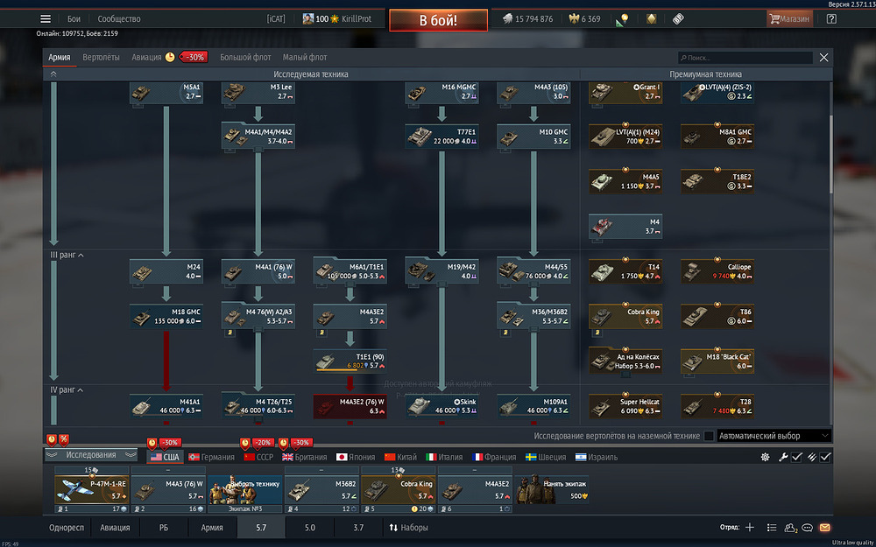This screenshot has height=547, width=876.
Task: Collapse the III ранг section
Action: 67,255
